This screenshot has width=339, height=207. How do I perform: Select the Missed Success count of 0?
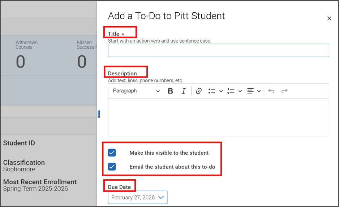coord(82,62)
